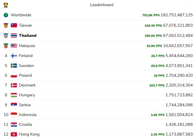Click the gold trophy icon
The width and height of the screenshot is (195, 139).
coord(6,5)
